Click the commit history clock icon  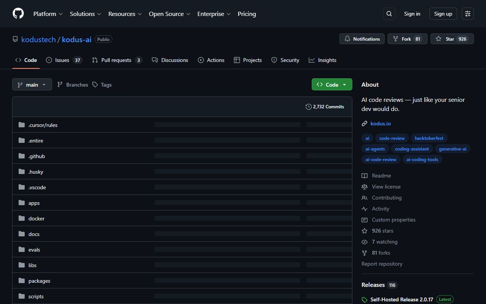(x=308, y=107)
